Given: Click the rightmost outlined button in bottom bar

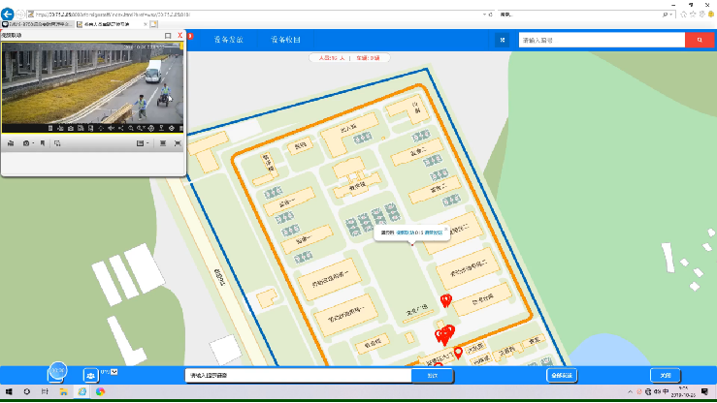Looking at the screenshot, I should 665,375.
